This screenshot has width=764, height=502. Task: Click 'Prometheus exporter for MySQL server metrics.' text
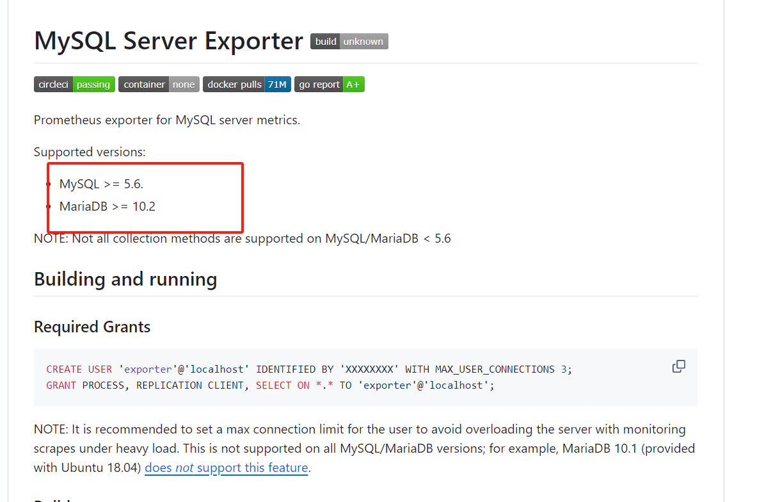click(x=166, y=120)
